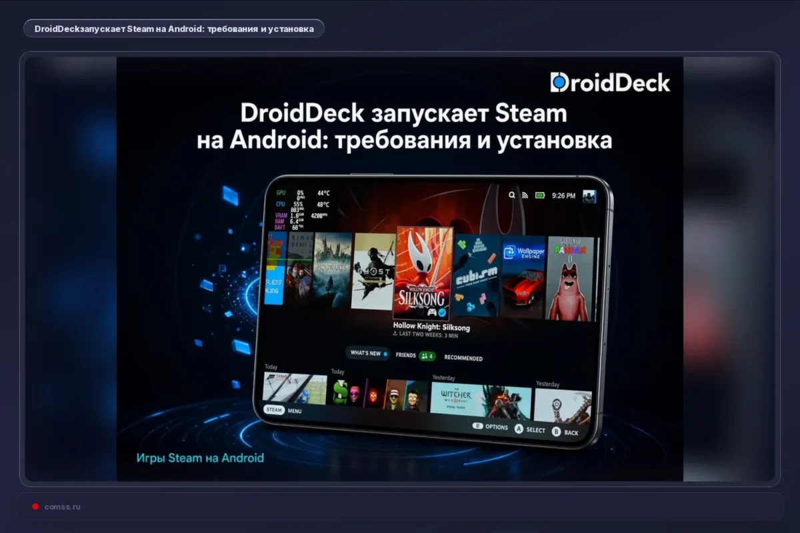Select the Cubism game cover
800x533 pixels.
477,274
